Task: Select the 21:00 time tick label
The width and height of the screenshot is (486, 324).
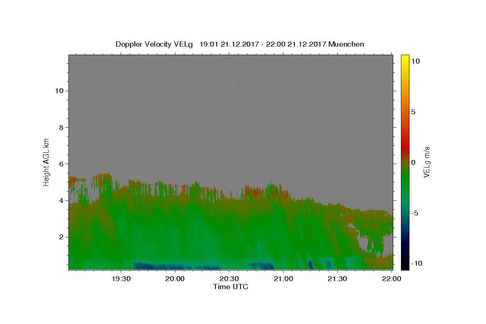Action: click(x=283, y=279)
